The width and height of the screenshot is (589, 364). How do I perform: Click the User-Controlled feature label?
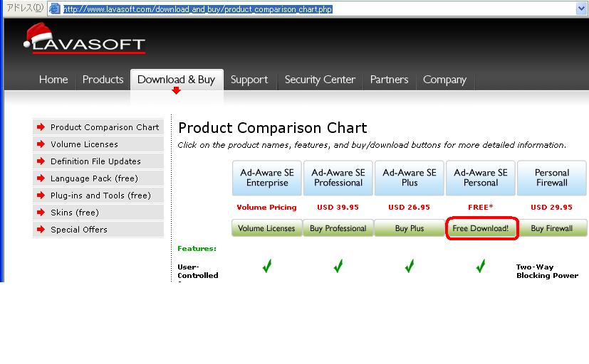click(x=197, y=272)
